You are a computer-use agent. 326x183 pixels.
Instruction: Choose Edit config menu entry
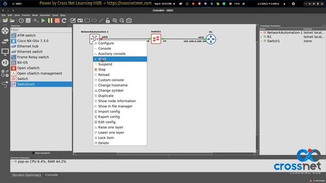coord(120,122)
